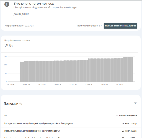
Task: Click the 29.07.26 date label on chart axis
Action: [11, 85]
